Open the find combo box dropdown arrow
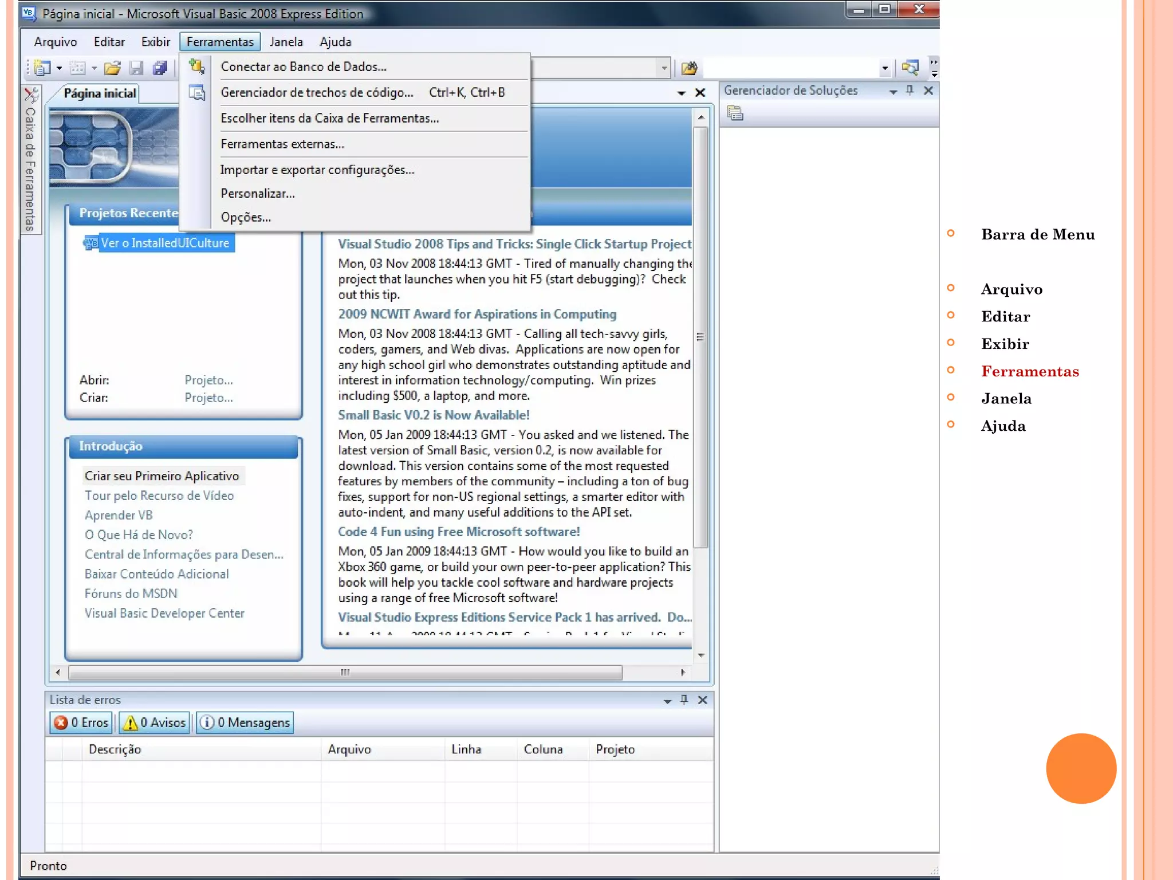The height and width of the screenshot is (880, 1173). (884, 68)
